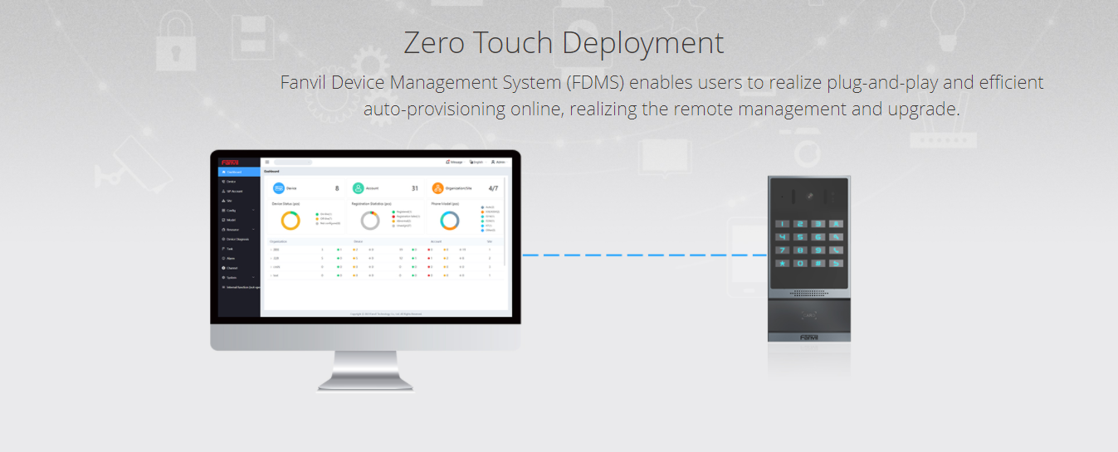Expand the third organization row in the table

point(271,267)
